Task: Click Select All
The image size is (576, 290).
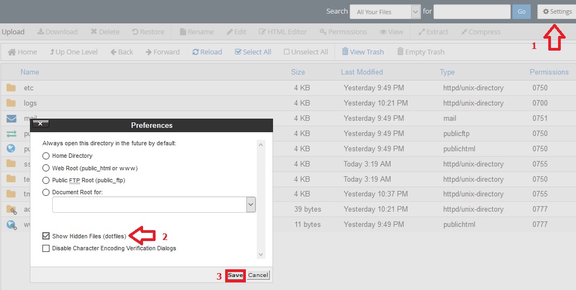Action: [x=253, y=52]
